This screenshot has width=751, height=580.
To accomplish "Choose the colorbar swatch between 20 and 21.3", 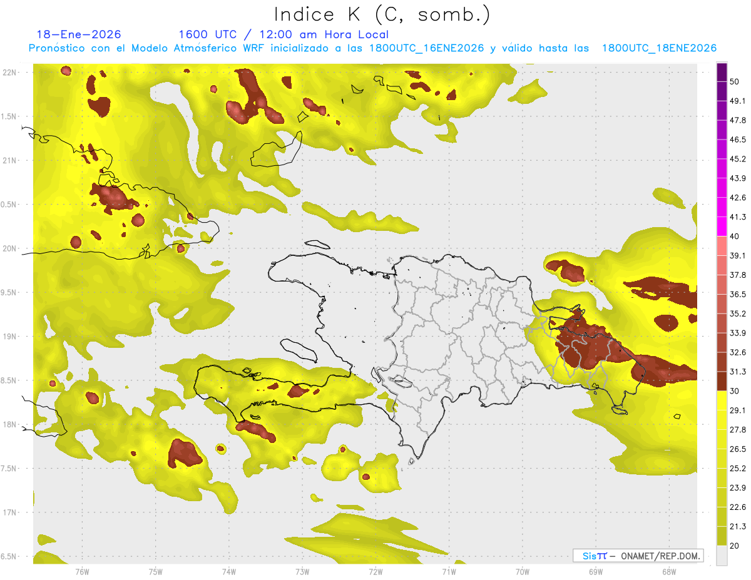I will 722,536.
